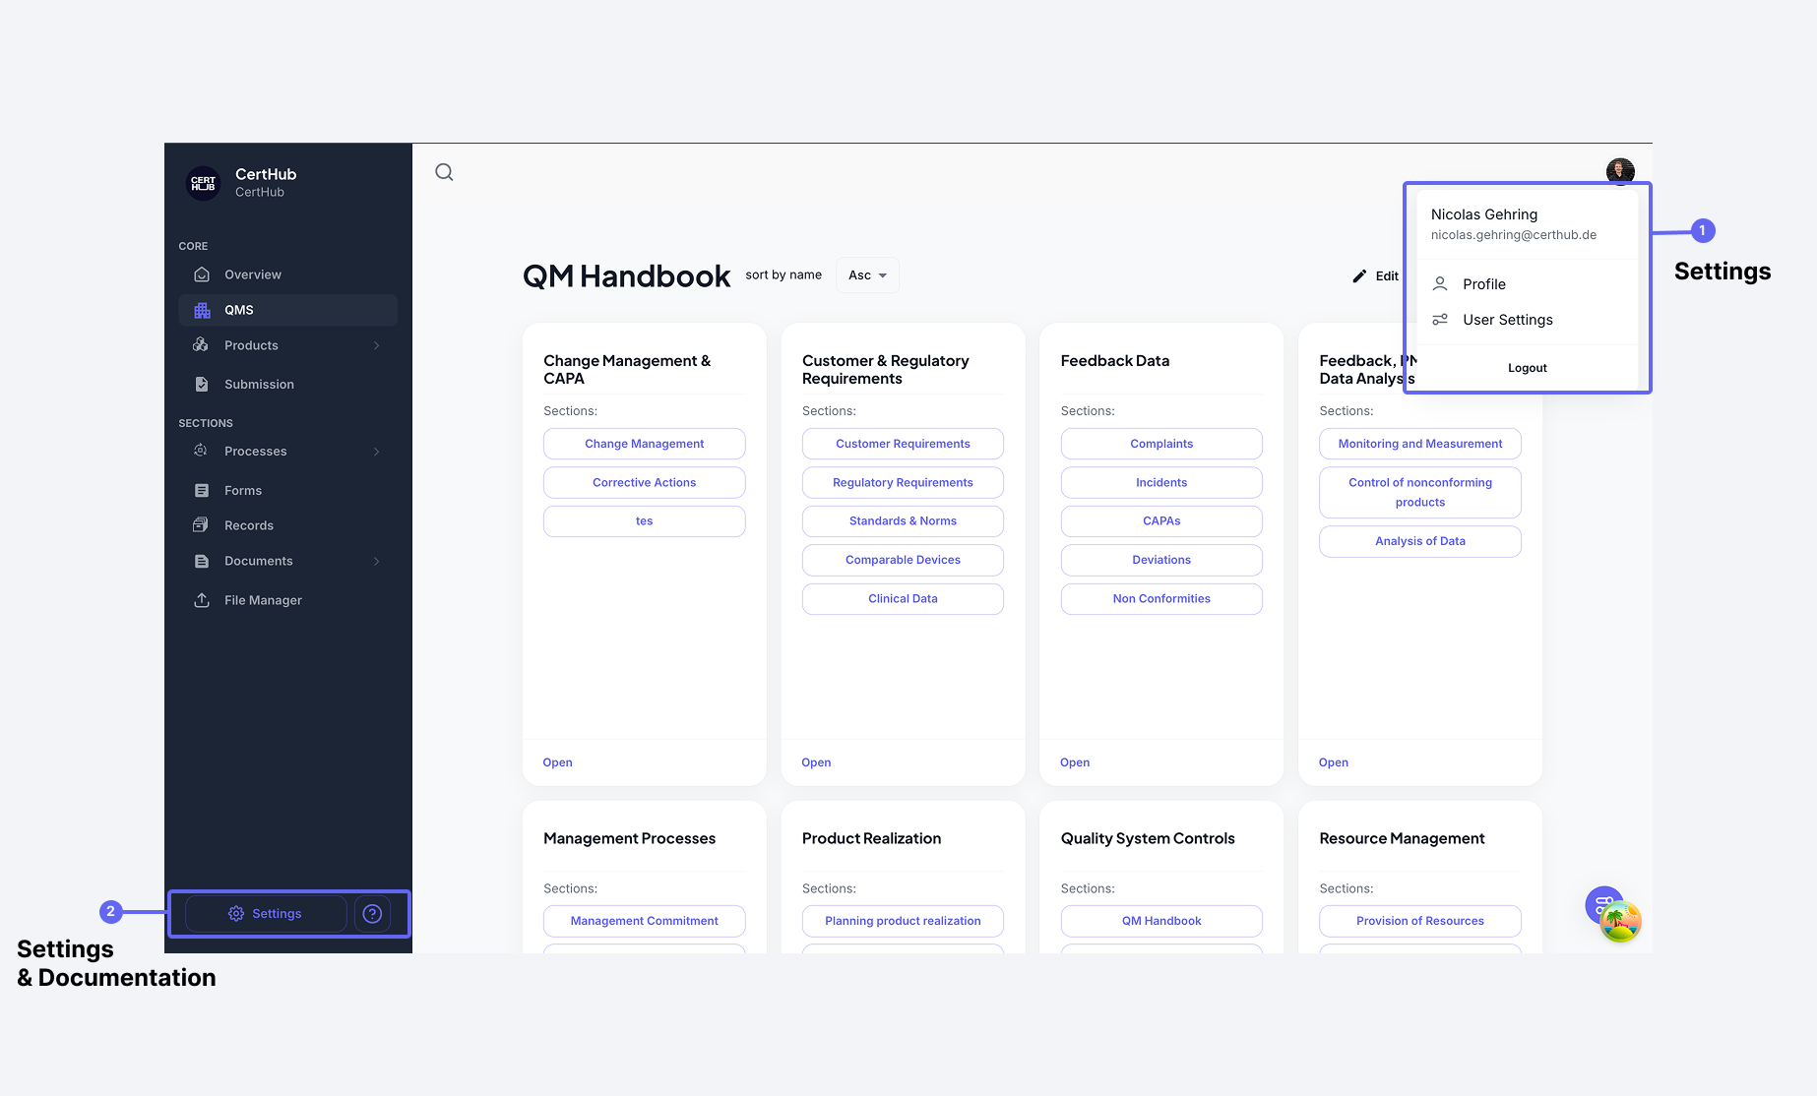Expand the Processes submenu chevron
The height and width of the screenshot is (1096, 1817).
(376, 452)
